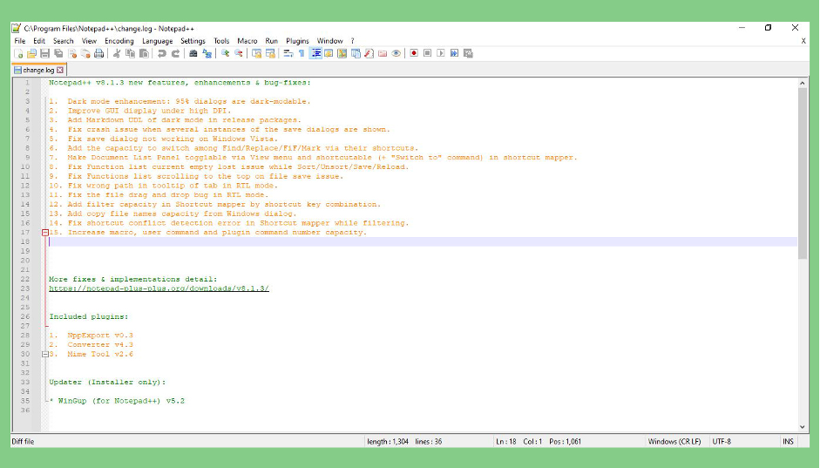Screen dimensions: 820x468
Task: Close the document via the menu bar X
Action: pyautogui.click(x=803, y=41)
